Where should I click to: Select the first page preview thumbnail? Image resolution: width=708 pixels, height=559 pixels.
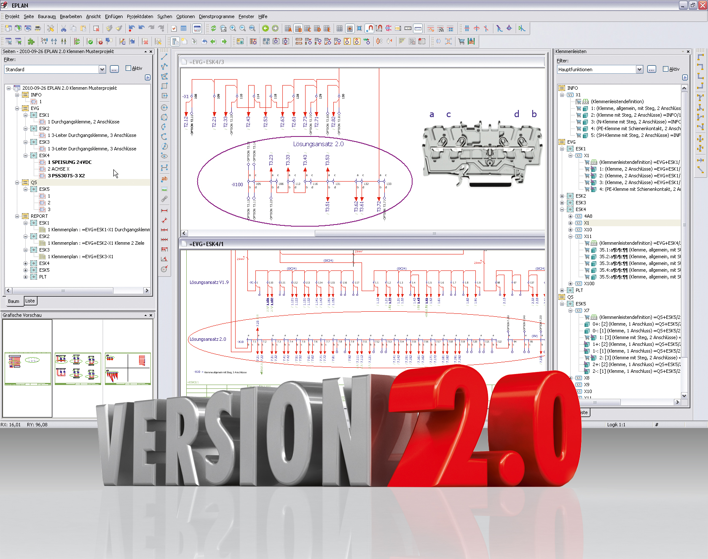click(x=28, y=369)
